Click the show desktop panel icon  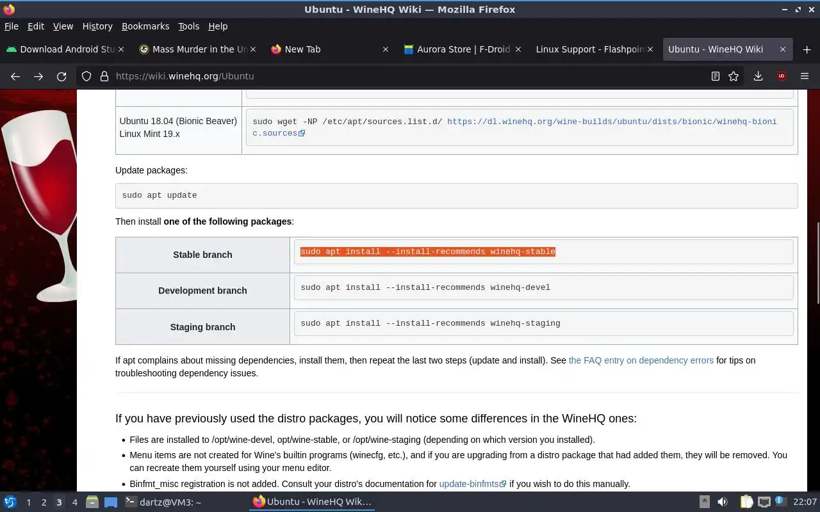(x=111, y=502)
